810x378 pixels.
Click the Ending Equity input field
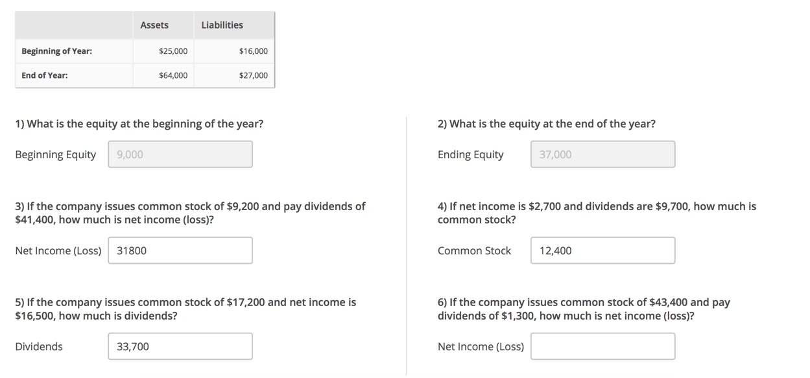point(602,154)
